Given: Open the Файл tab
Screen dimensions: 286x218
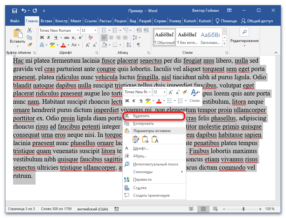Looking at the screenshot, I should 15,21.
